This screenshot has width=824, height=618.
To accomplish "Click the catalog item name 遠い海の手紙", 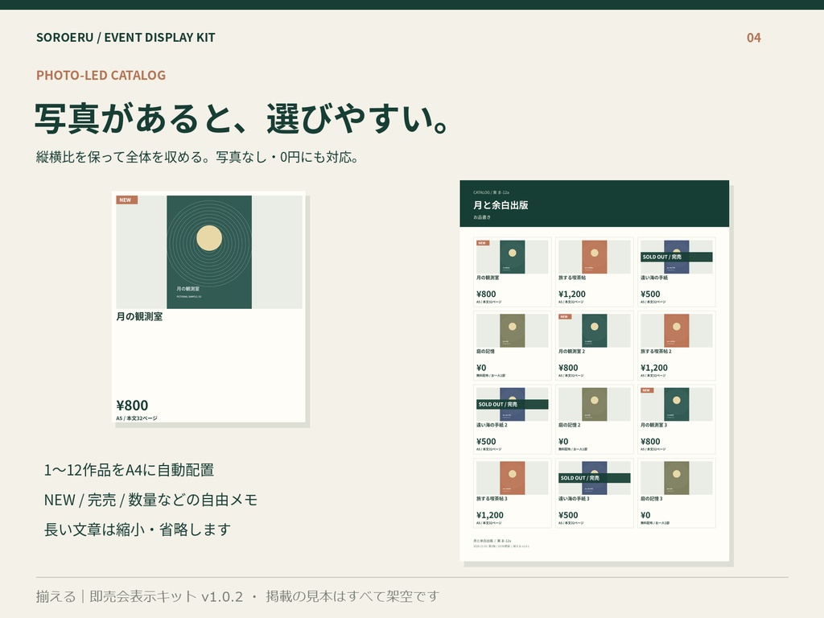I will (653, 278).
